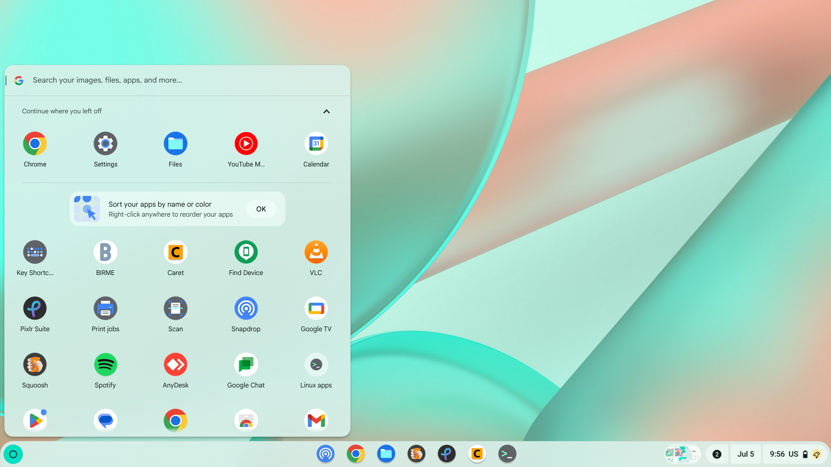Open Google Chat
Screen dimensions: 831x467
tap(245, 364)
